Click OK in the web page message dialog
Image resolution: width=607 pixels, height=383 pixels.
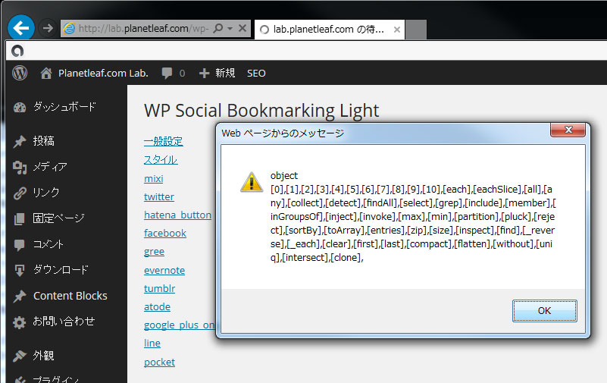point(545,311)
